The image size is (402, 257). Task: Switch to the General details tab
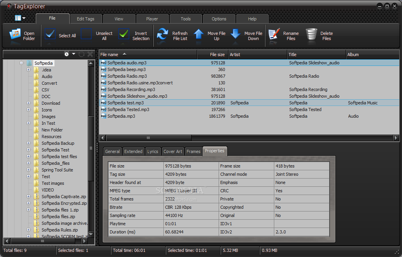[x=112, y=151]
